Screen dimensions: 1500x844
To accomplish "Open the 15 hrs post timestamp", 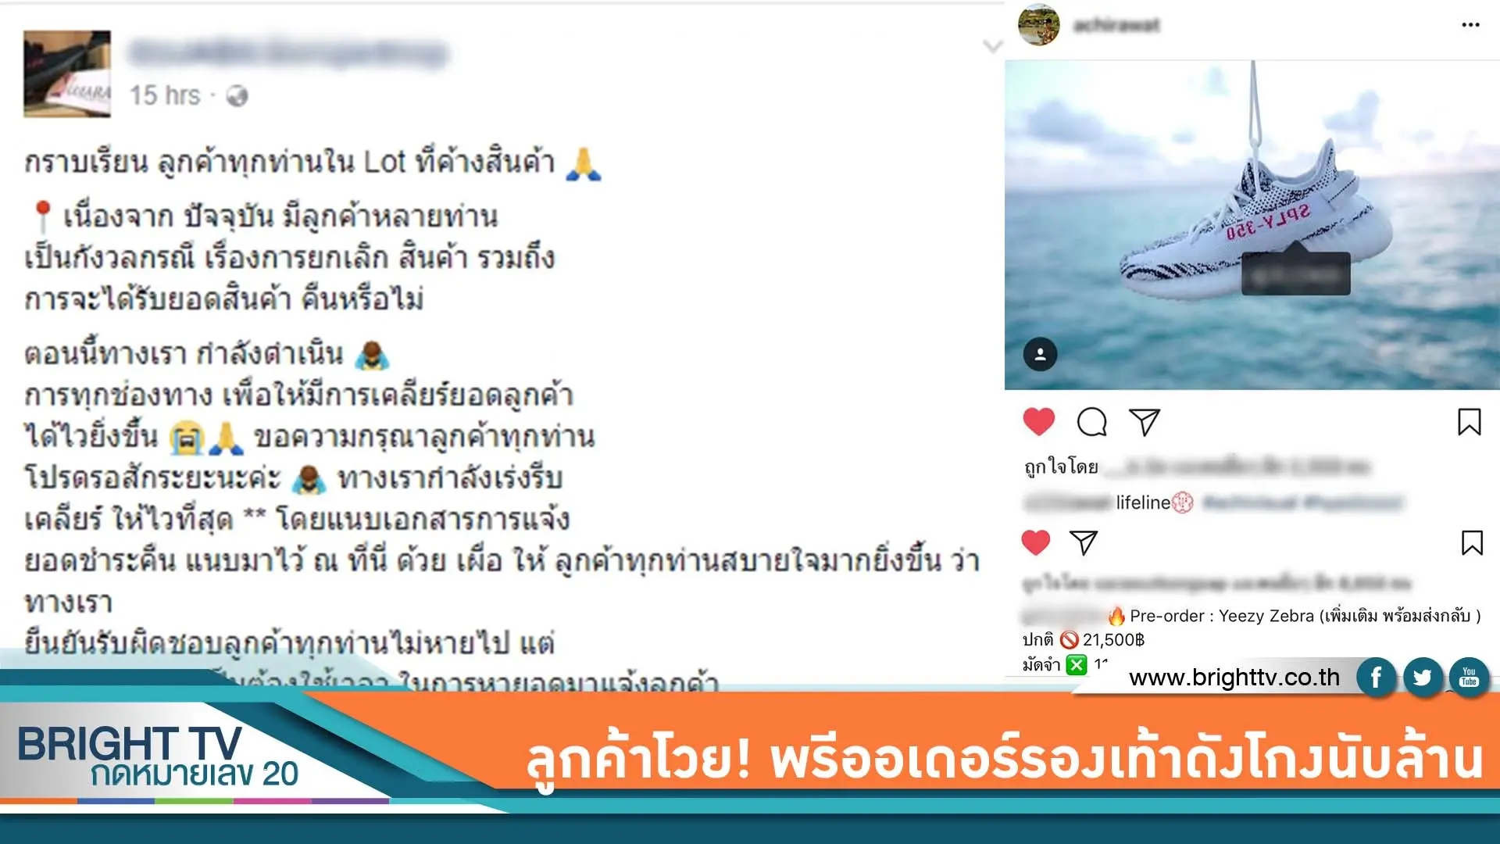I will (165, 95).
